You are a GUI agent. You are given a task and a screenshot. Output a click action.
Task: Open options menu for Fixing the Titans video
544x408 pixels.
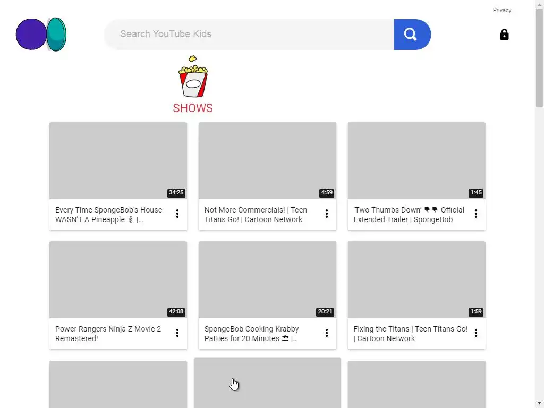pos(475,333)
